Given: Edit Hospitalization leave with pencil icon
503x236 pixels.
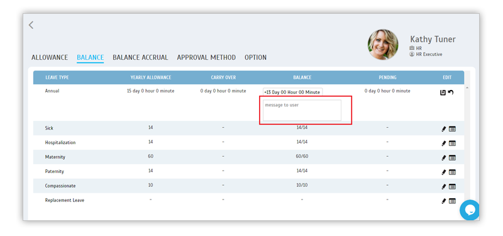Looking at the screenshot, I should click(x=444, y=143).
